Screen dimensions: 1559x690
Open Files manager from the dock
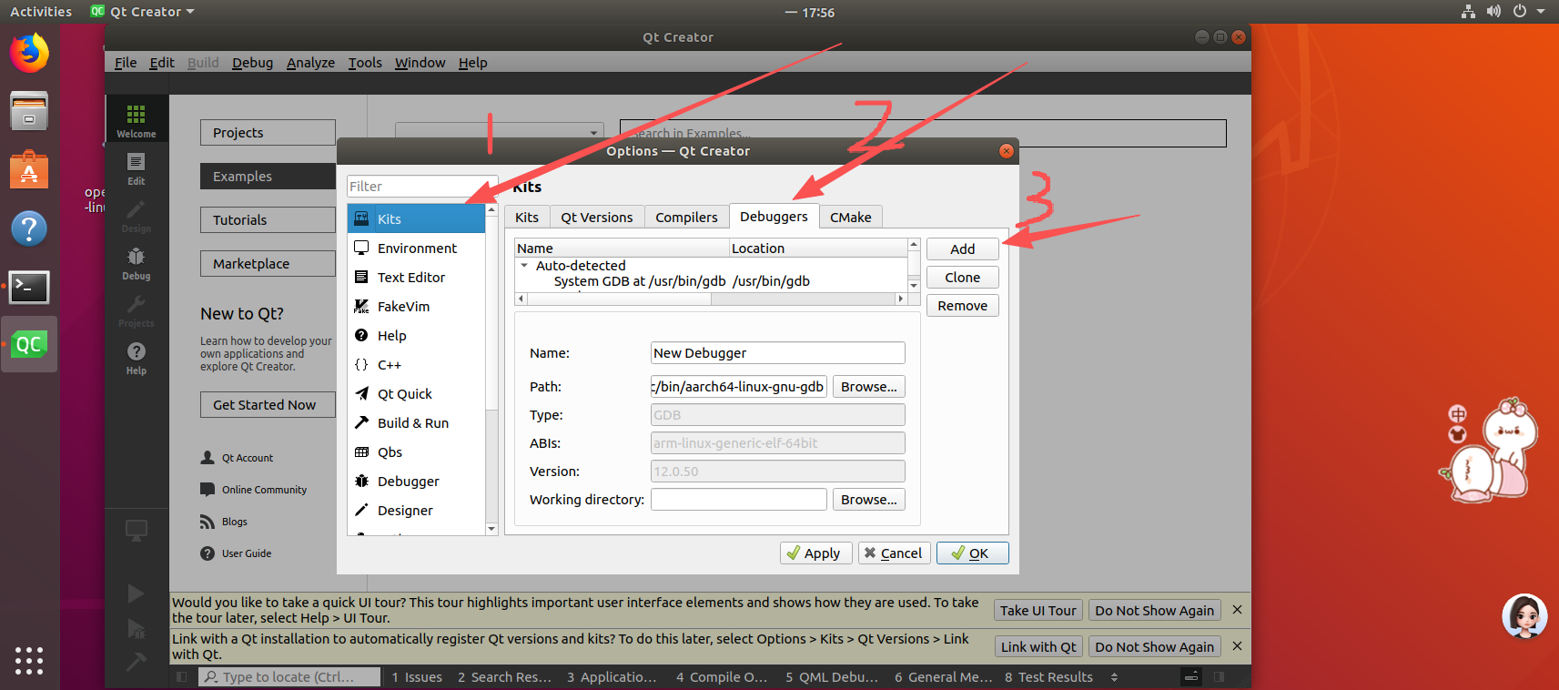[x=29, y=111]
